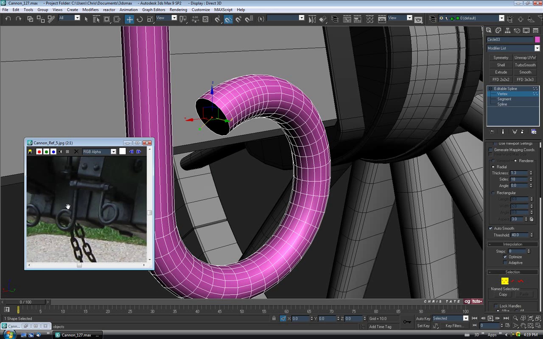Image resolution: width=543 pixels, height=339 pixels.
Task: Open the Material Editor icon
Action: coord(369,19)
